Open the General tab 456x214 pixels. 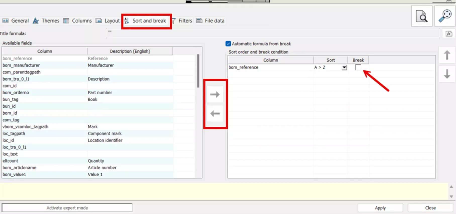tap(15, 21)
